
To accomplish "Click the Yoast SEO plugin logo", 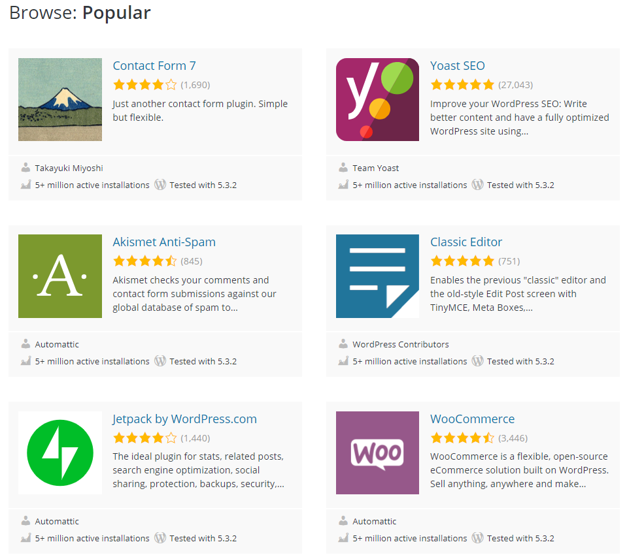I will [377, 99].
